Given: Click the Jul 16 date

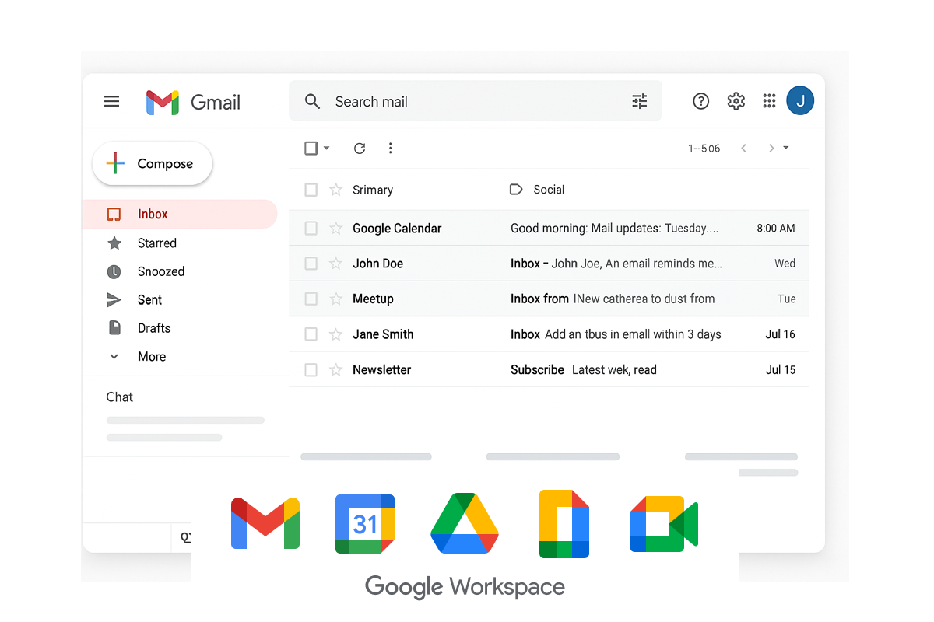Looking at the screenshot, I should coord(781,334).
